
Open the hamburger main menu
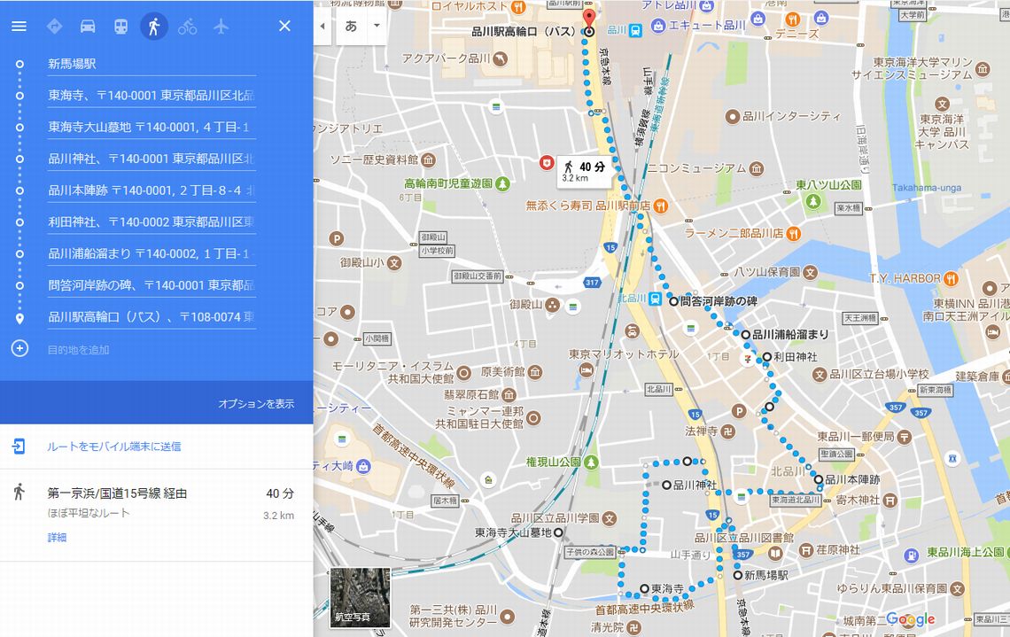pos(19,27)
